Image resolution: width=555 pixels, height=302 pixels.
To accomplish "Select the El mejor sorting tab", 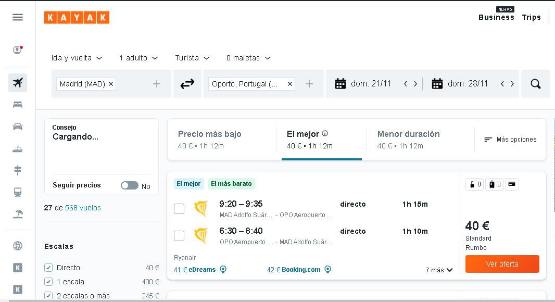I will tap(322, 140).
